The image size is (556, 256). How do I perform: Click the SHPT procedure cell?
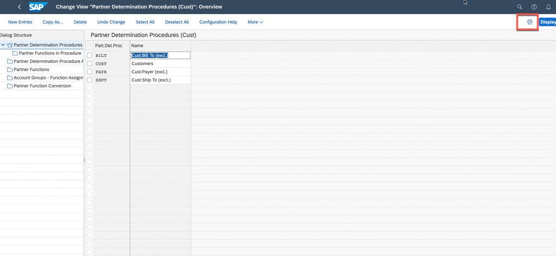pyautogui.click(x=112, y=80)
